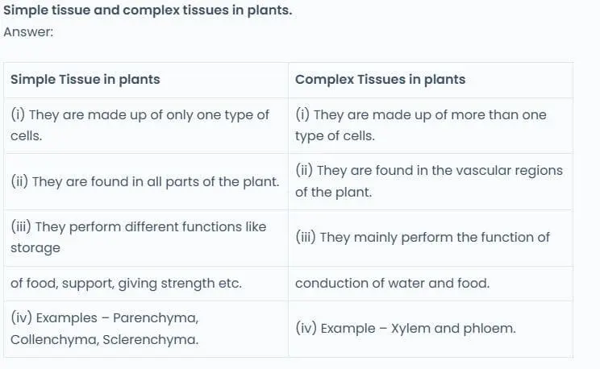
Task: Click the 'made up of more than one' cell
Action: 420,125
